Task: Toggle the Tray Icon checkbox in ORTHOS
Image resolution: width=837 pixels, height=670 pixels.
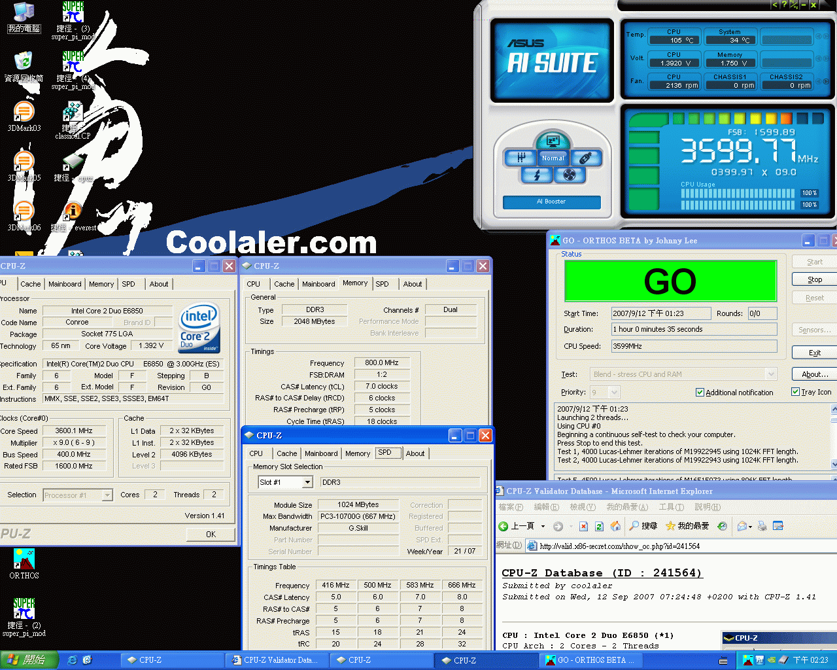Action: coord(795,392)
